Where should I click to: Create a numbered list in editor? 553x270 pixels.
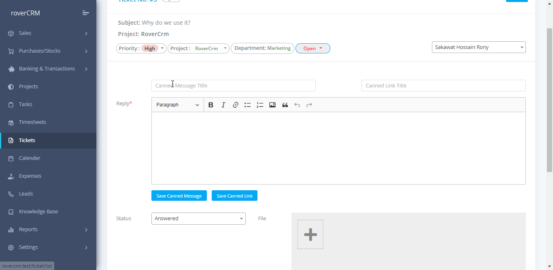click(x=260, y=105)
